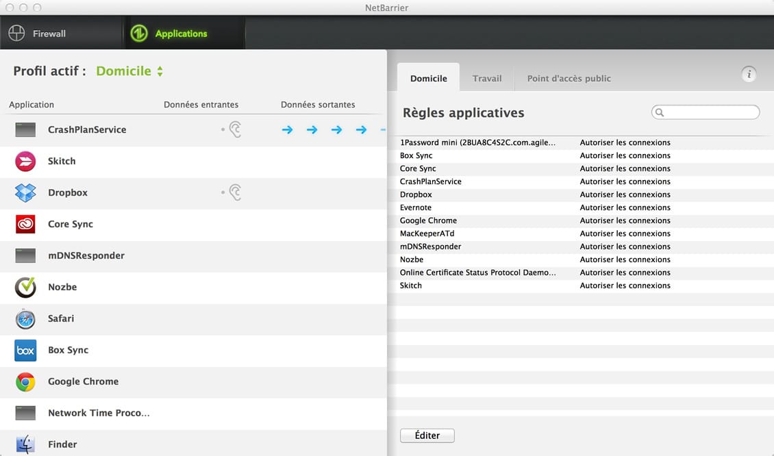Click Autoriser les connexions for Evernote
Viewport: 774px width, 456px height.
click(625, 207)
